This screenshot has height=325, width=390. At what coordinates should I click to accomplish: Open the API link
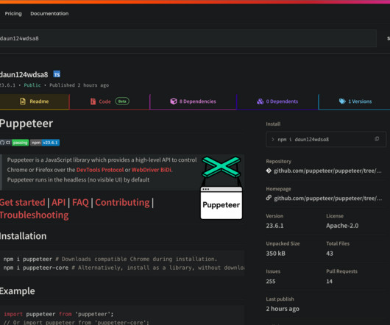point(58,202)
